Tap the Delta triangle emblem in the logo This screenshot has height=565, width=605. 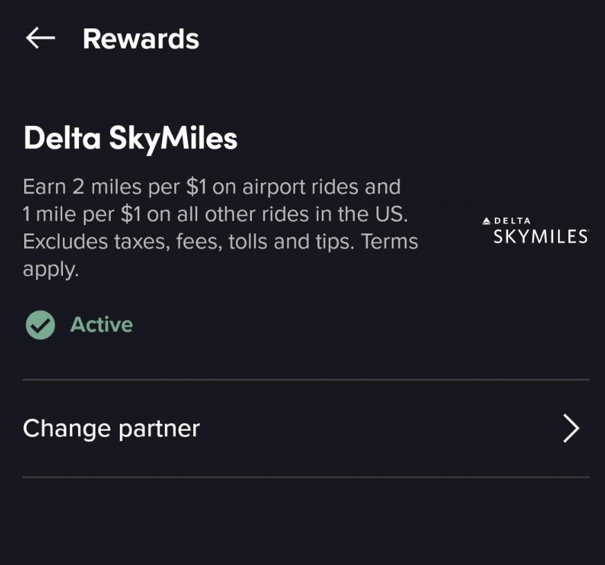(x=487, y=221)
